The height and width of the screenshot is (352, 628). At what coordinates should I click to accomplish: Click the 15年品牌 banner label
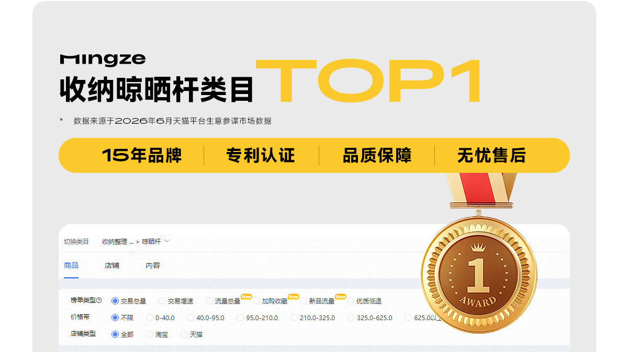(142, 155)
